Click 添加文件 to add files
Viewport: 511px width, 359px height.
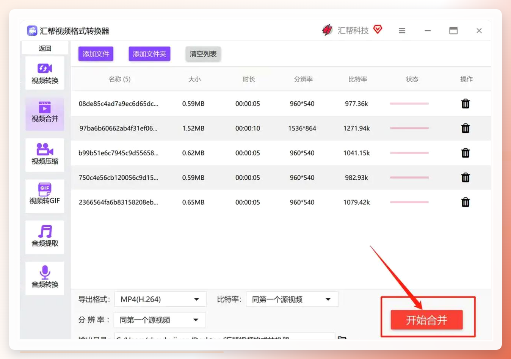[x=96, y=54]
